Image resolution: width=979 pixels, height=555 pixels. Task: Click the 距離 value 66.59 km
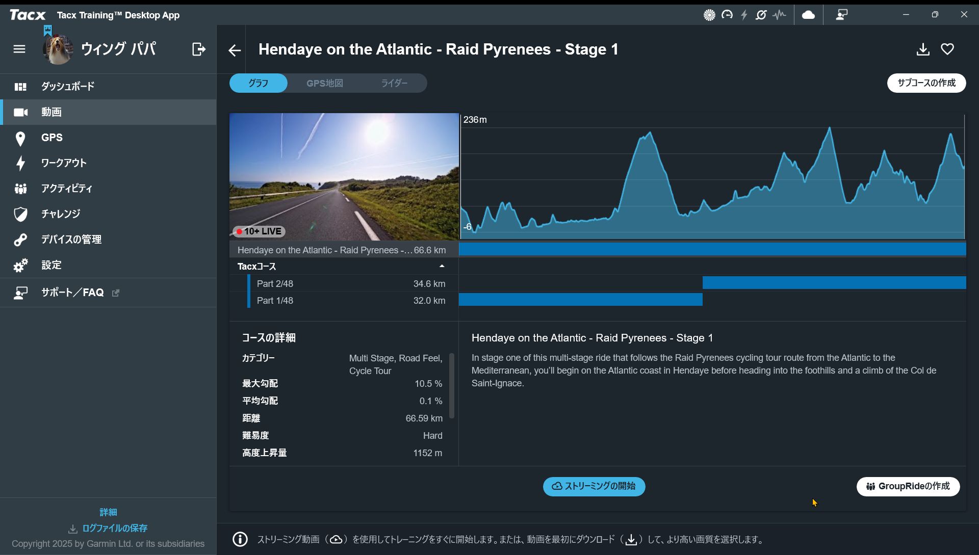[424, 418]
